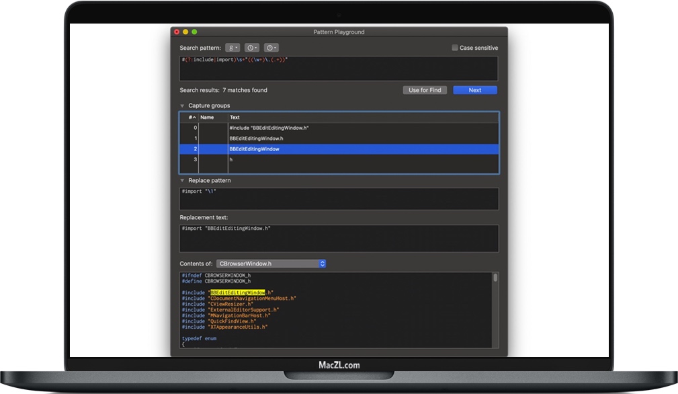This screenshot has width=678, height=394.
Task: Click the stepper arrows on the file selector
Action: click(x=322, y=264)
